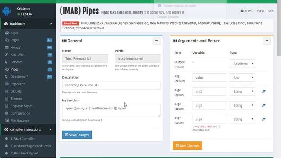281x158 pixels.
Task: Collapse the Arguments and Return panel
Action: (x=267, y=41)
